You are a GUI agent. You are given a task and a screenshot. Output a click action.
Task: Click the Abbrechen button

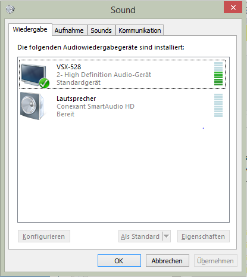click(167, 260)
